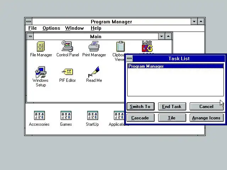Select the PIF Editor icon
The width and height of the screenshot is (227, 170).
point(67,72)
